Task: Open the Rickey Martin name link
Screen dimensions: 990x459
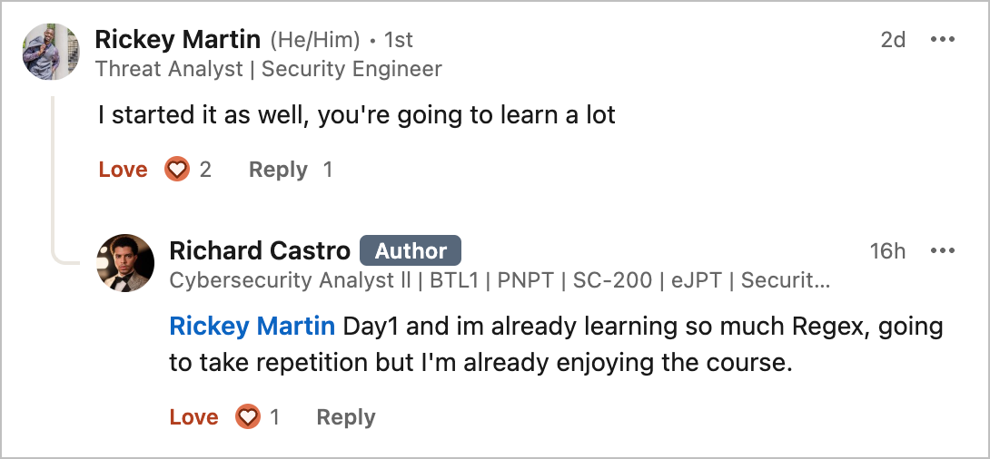Action: (177, 40)
